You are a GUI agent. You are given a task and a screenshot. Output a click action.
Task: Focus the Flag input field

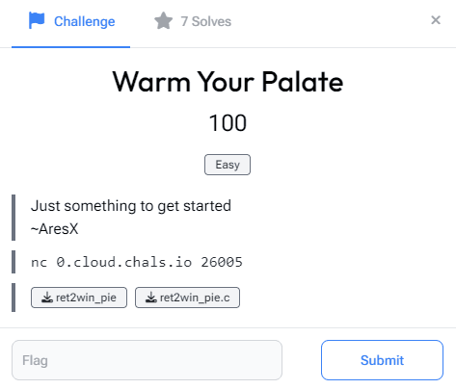(x=147, y=360)
